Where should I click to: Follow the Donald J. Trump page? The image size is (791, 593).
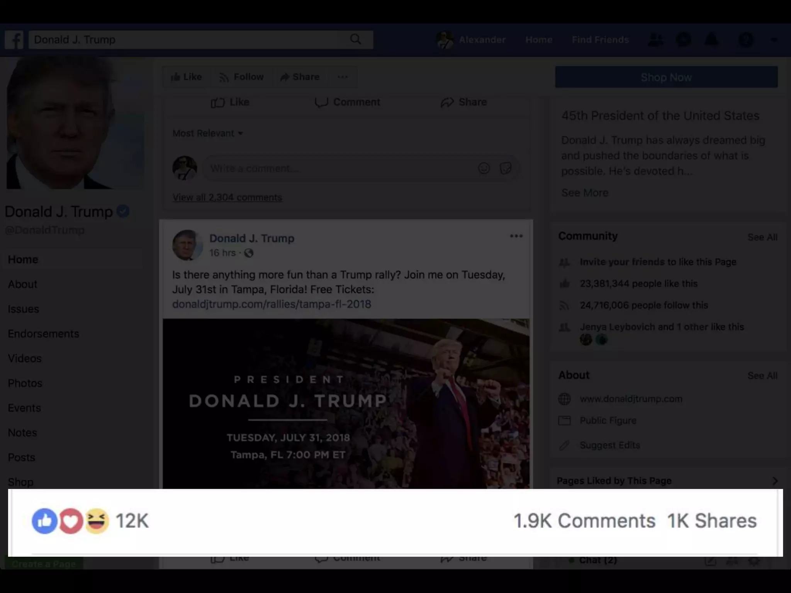pos(241,77)
